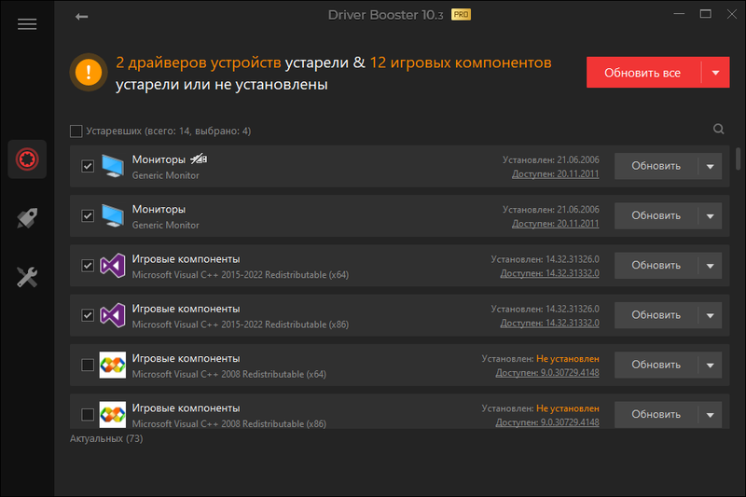This screenshot has width=746, height=497.
Task: Click the search magnifier icon
Action: click(x=718, y=129)
